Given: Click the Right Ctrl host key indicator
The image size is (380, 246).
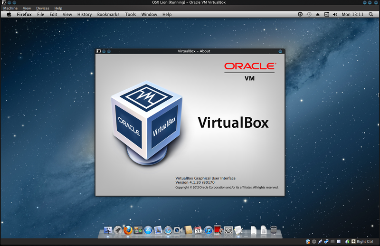Looking at the screenshot, I should pyautogui.click(x=365, y=242).
